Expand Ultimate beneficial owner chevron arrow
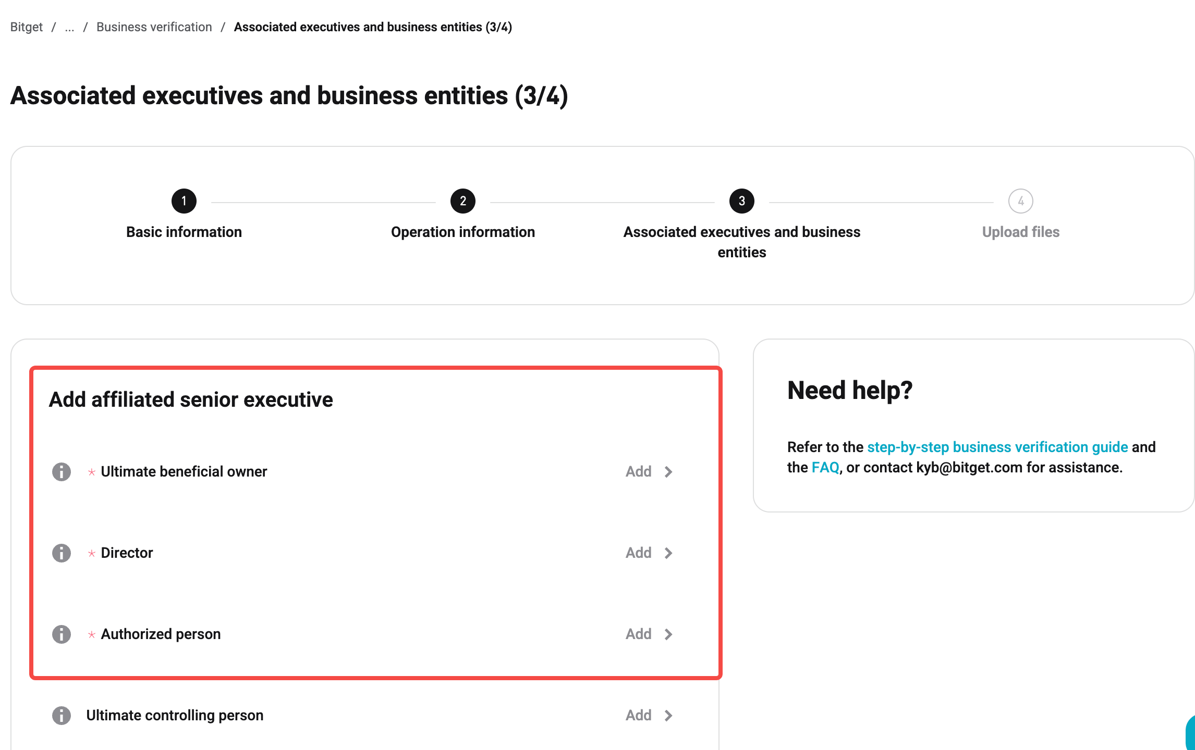The image size is (1195, 750). (x=668, y=472)
